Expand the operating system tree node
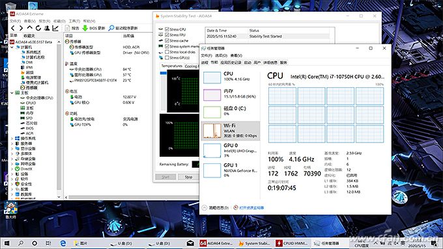Image resolution: width=443 pixels, height=249 pixels. pos(12,138)
